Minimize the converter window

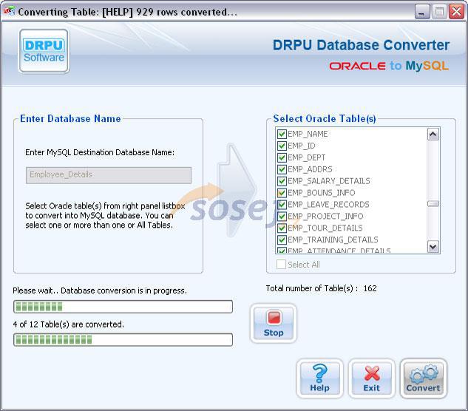(422, 12)
